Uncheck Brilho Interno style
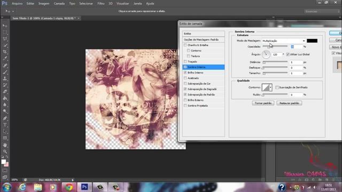 pos(185,73)
